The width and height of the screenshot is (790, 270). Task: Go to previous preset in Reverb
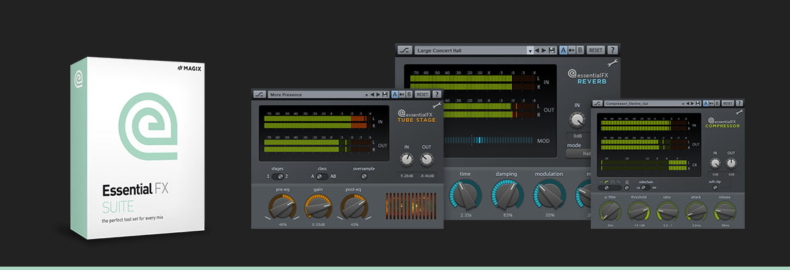point(537,51)
